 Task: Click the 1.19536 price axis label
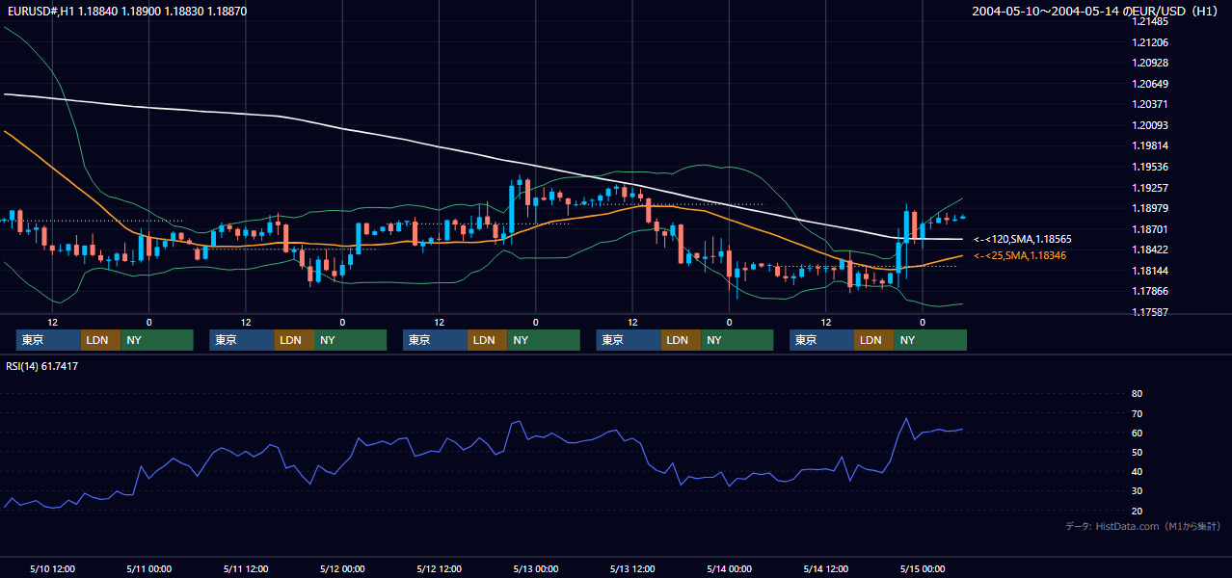[1151, 167]
